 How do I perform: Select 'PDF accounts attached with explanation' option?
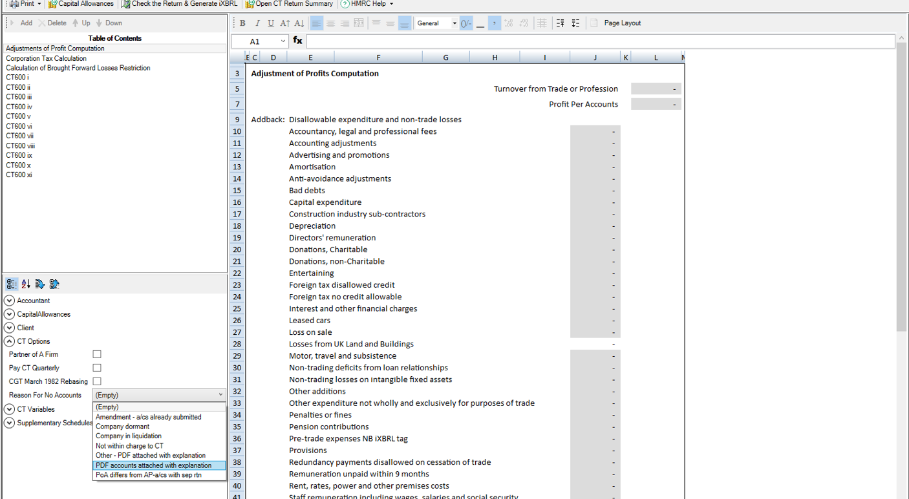pos(160,465)
